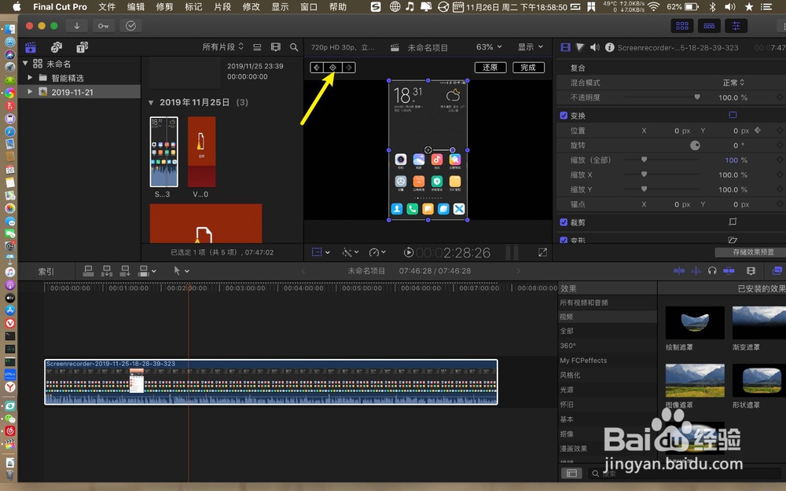This screenshot has height=491, width=786.
Task: Change clip appearance in timeline
Action: coord(751,270)
